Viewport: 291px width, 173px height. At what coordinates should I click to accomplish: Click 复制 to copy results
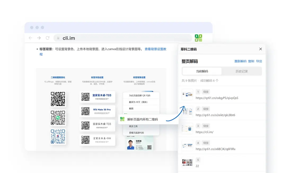pyautogui.click(x=251, y=61)
